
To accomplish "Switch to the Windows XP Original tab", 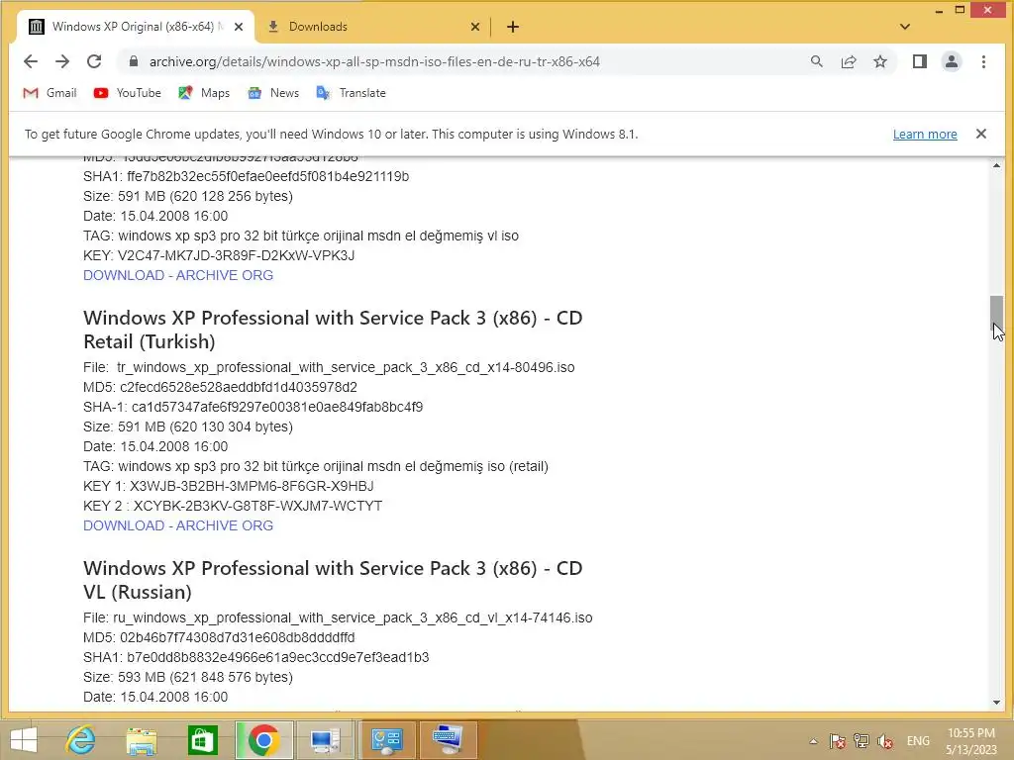I will [x=135, y=27].
